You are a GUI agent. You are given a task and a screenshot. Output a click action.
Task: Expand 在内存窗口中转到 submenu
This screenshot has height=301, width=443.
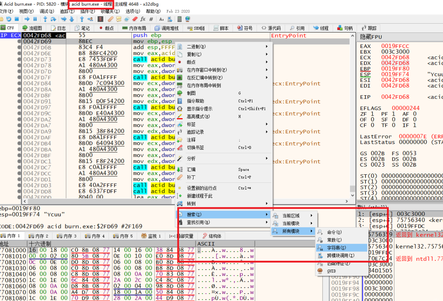coord(224,70)
